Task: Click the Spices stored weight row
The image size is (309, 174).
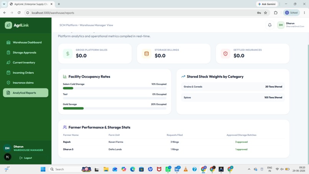Action: click(233, 97)
